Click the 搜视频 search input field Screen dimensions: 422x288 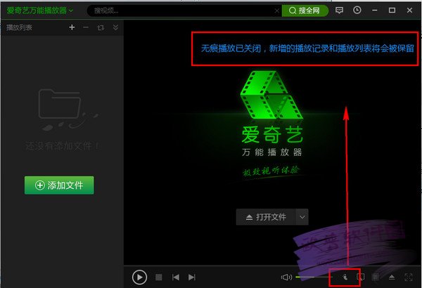tap(181, 11)
